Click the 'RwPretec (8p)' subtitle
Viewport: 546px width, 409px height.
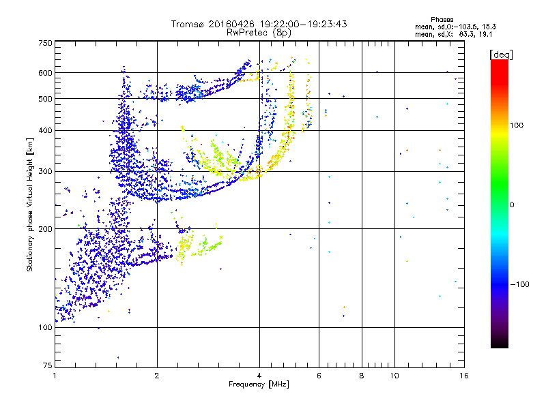pyautogui.click(x=259, y=33)
